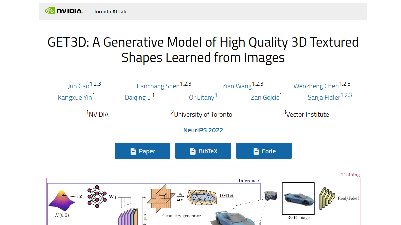401x225 pixels.
Task: Click the file icon on BibTeX button
Action: [193, 151]
